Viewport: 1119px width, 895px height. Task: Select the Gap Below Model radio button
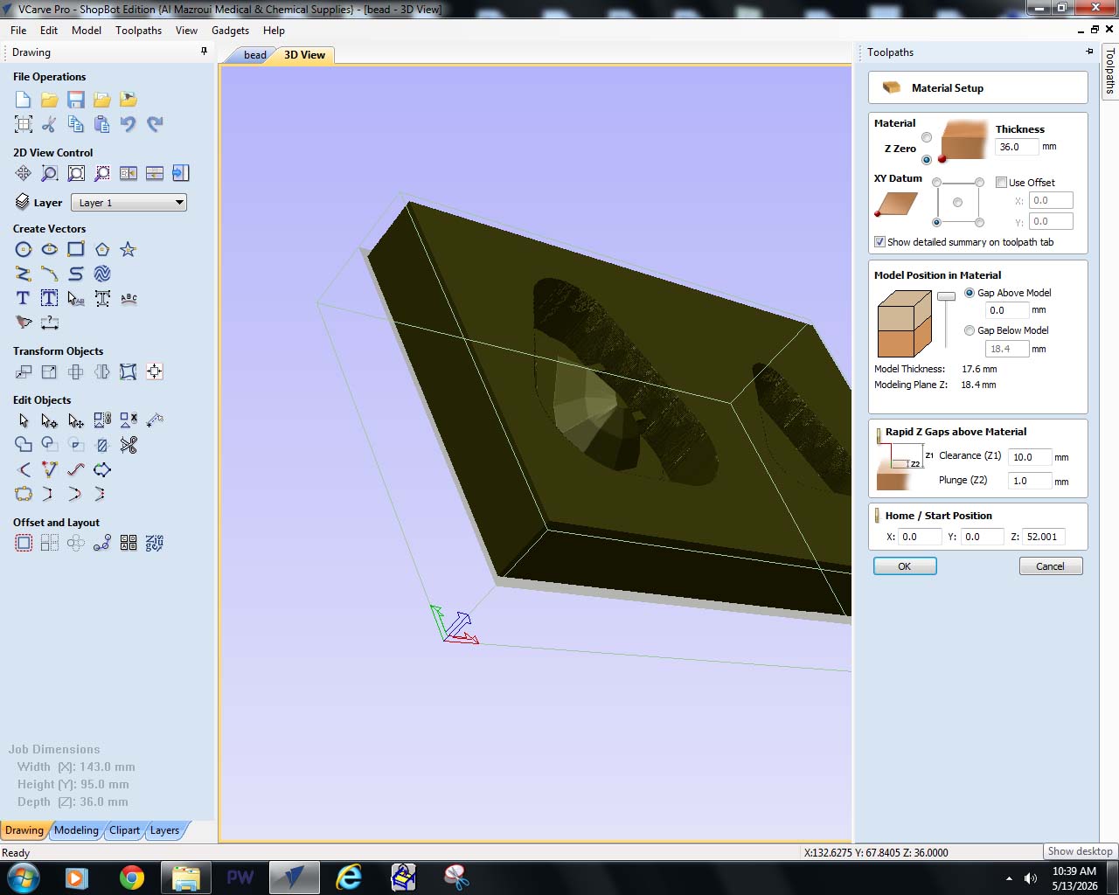(x=970, y=330)
